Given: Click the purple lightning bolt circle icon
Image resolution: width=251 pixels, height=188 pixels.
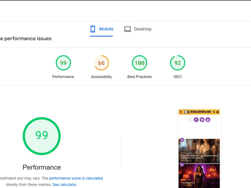Looking at the screenshot, I should coord(196,120).
